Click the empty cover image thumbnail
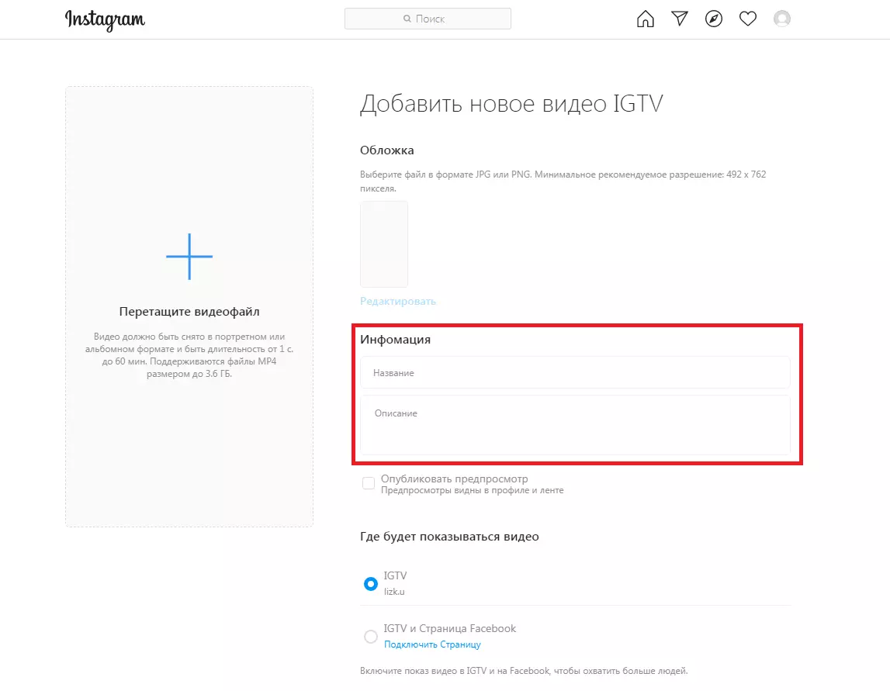The width and height of the screenshot is (890, 691). pos(383,244)
